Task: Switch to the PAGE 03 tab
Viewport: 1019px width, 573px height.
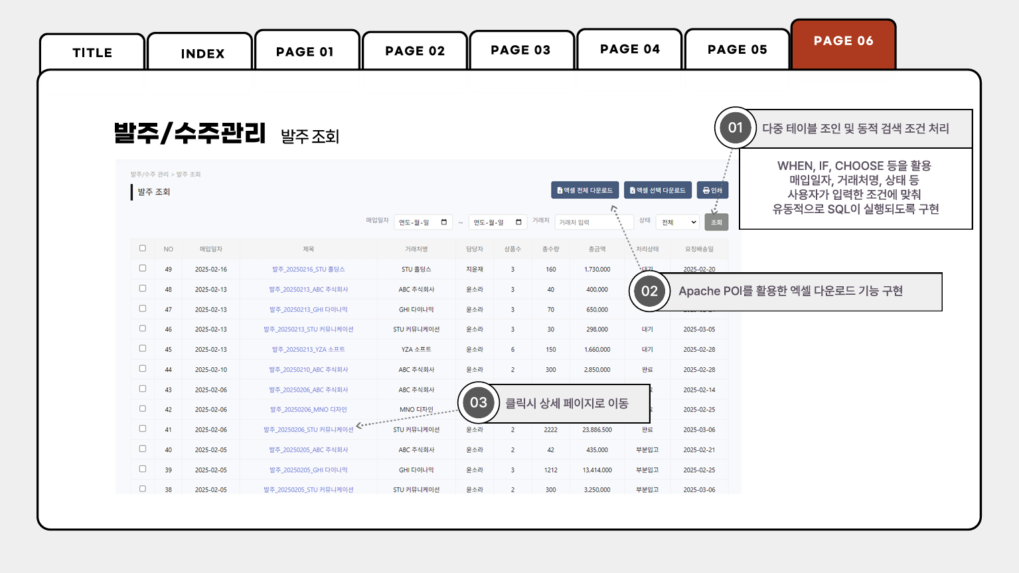Action: (521, 50)
